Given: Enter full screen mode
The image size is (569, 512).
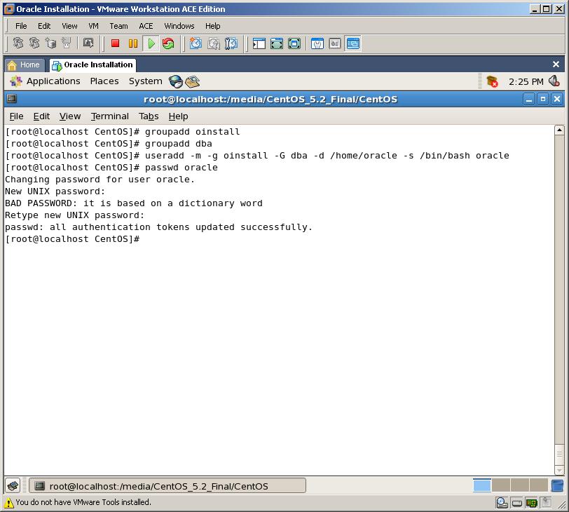Looking at the screenshot, I should (277, 43).
